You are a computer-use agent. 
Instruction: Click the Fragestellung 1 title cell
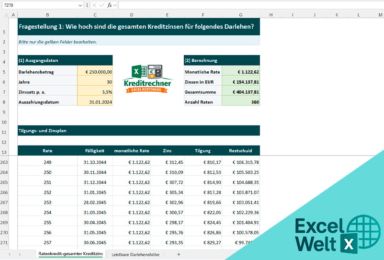[x=138, y=27]
